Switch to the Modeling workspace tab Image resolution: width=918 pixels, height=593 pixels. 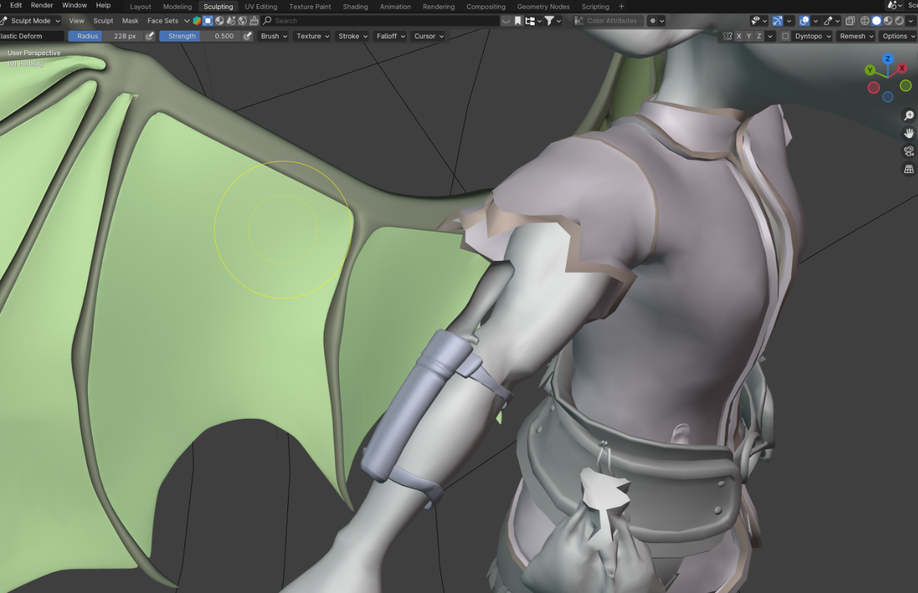pyautogui.click(x=178, y=6)
